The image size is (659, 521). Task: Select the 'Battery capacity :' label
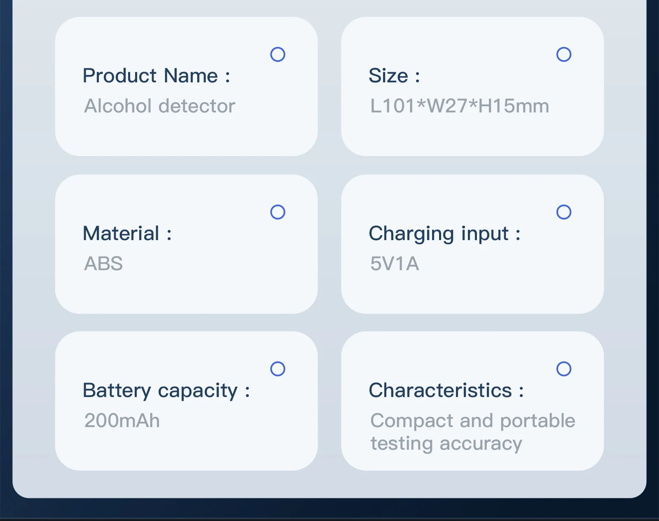pyautogui.click(x=166, y=390)
